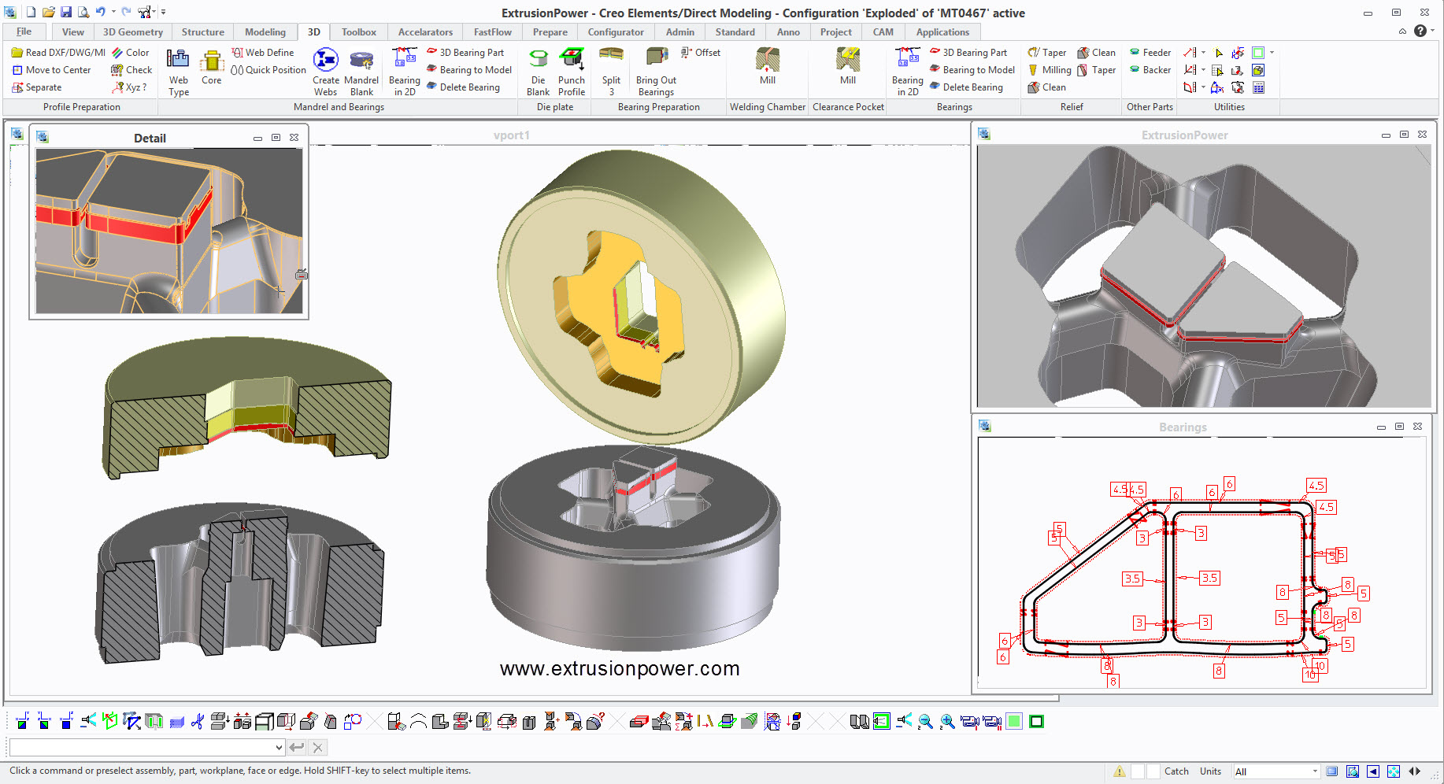This screenshot has width=1444, height=784.
Task: Click the Split 3 tool
Action: pyautogui.click(x=611, y=71)
